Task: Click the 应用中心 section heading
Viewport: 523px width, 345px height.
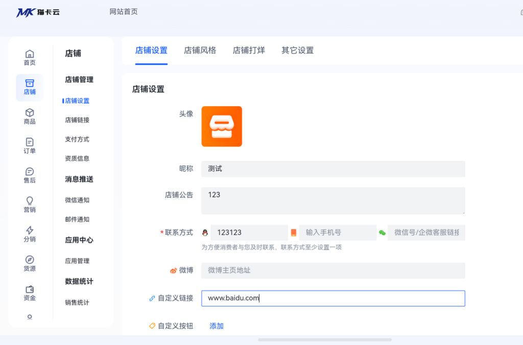Action: point(79,240)
